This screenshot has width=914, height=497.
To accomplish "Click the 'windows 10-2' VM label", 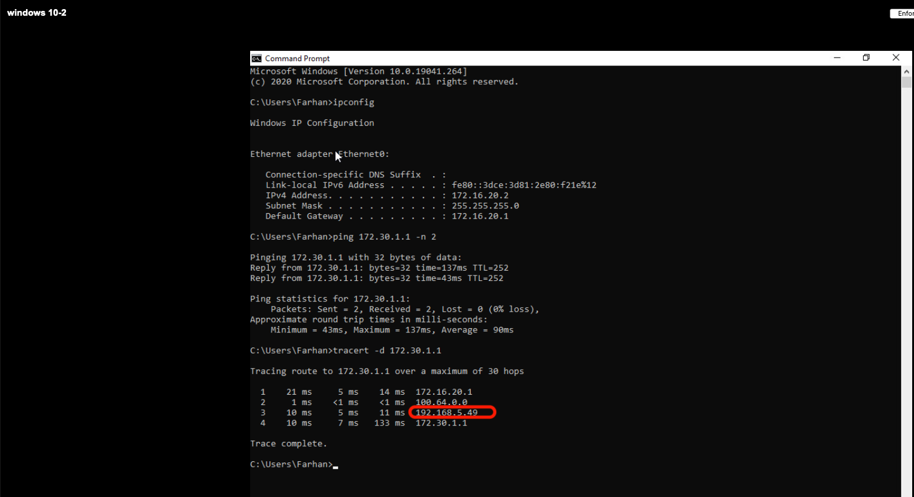I will [x=37, y=13].
